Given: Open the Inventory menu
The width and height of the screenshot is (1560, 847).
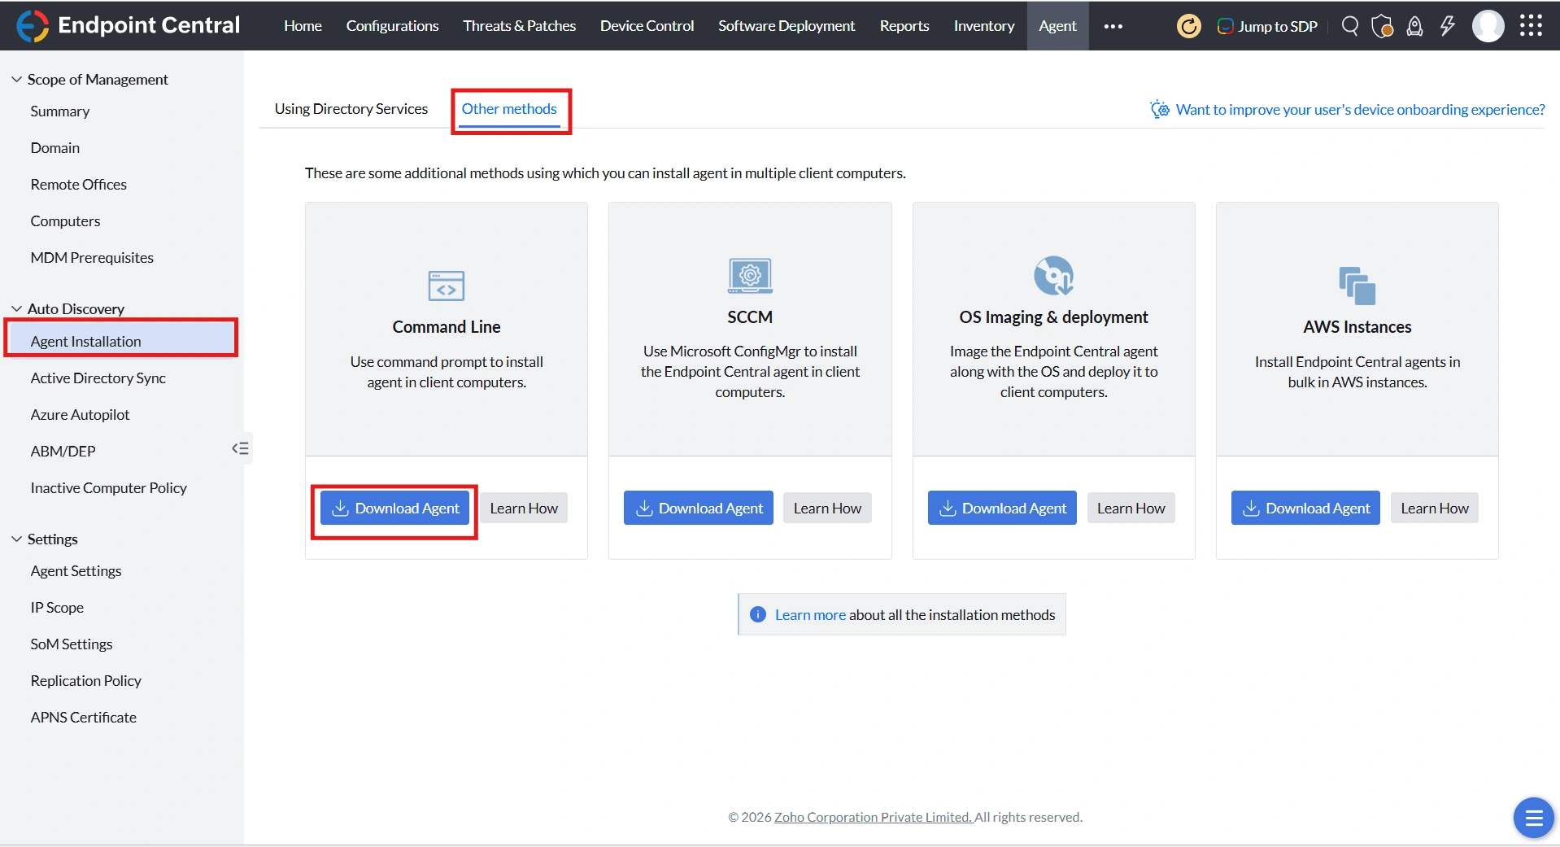Looking at the screenshot, I should 984,26.
